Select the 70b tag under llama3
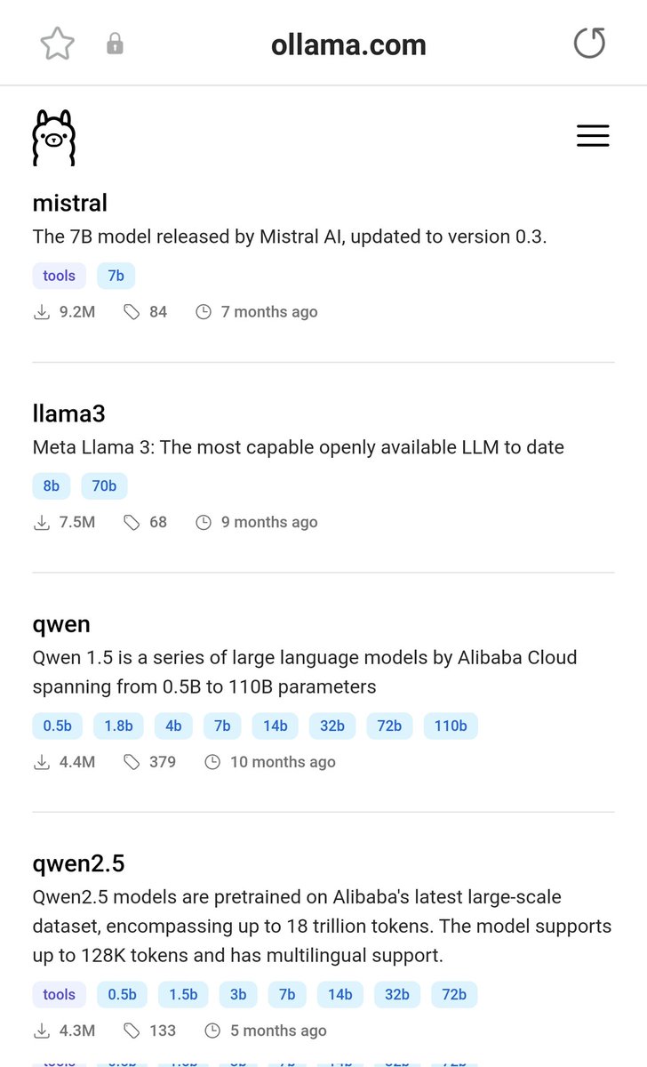 click(104, 486)
